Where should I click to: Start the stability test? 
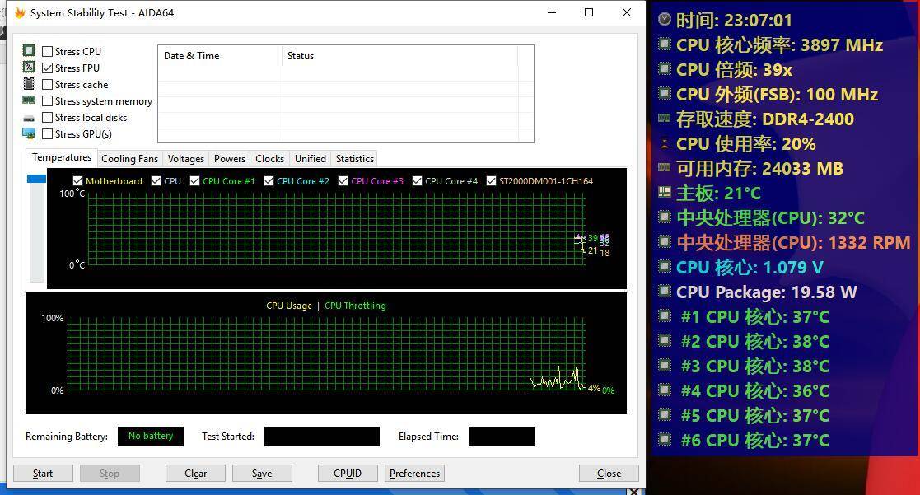coord(43,474)
